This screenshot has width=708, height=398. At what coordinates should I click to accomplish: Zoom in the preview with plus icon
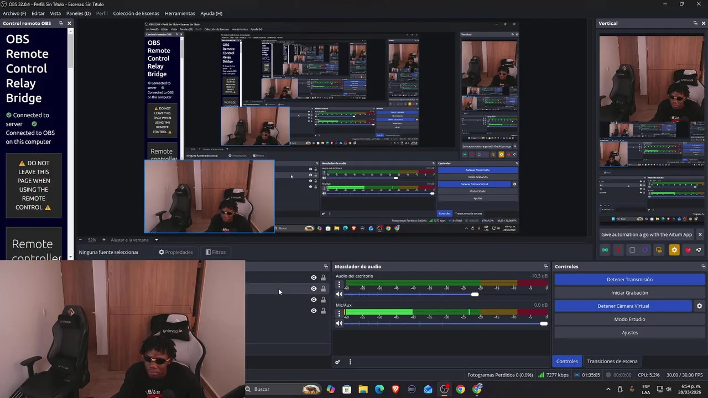[x=103, y=240]
